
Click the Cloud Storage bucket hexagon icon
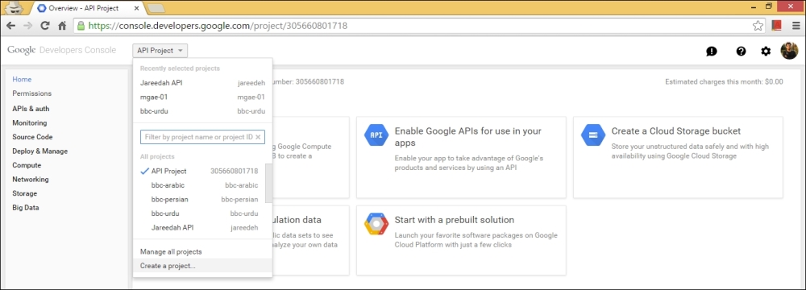click(592, 135)
